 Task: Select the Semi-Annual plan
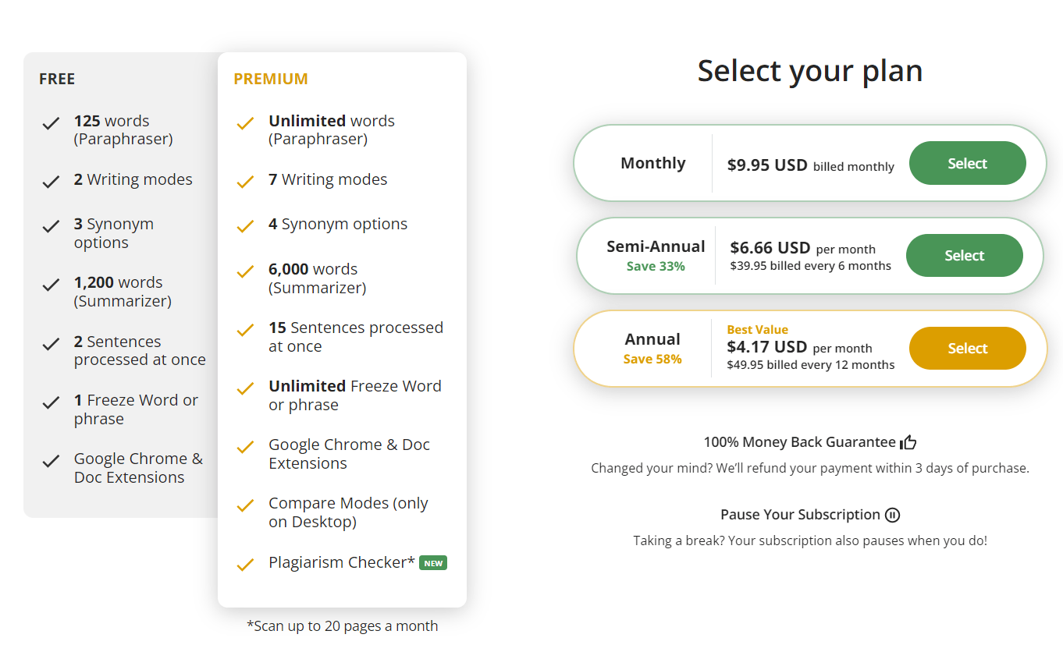click(x=964, y=255)
